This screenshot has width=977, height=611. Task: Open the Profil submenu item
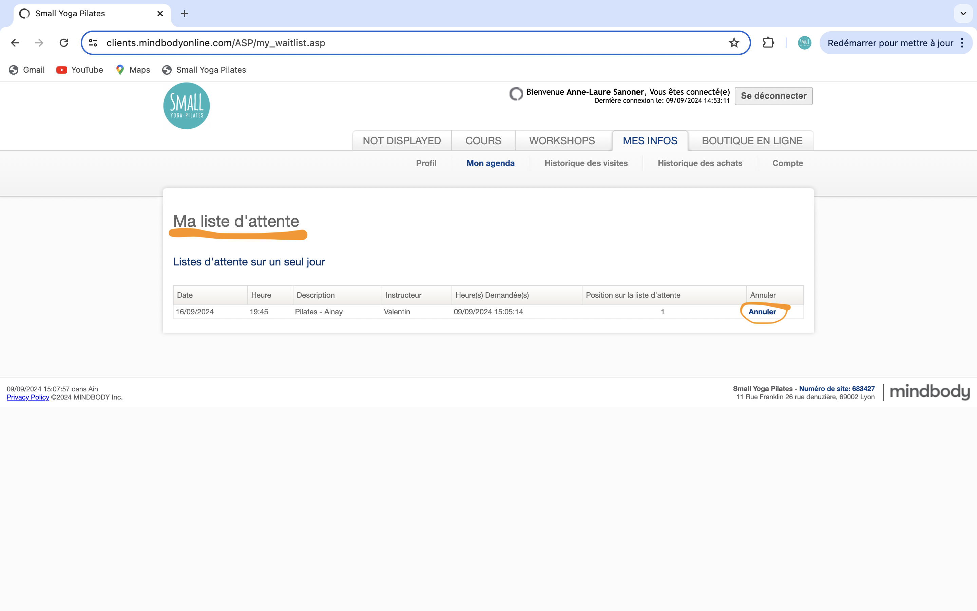pos(426,163)
